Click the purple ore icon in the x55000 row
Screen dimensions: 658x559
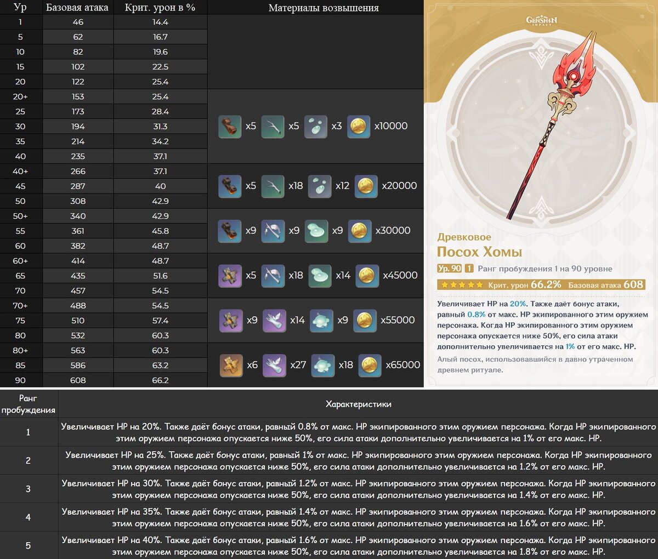(x=231, y=321)
